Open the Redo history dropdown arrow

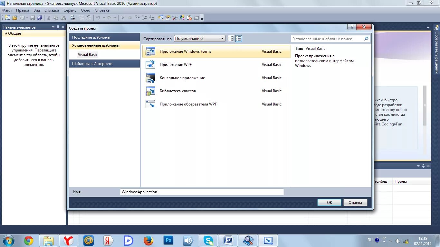tap(115, 18)
